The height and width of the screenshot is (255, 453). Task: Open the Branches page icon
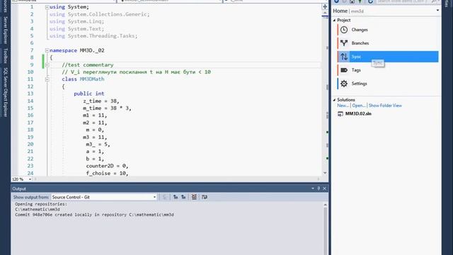tap(344, 43)
